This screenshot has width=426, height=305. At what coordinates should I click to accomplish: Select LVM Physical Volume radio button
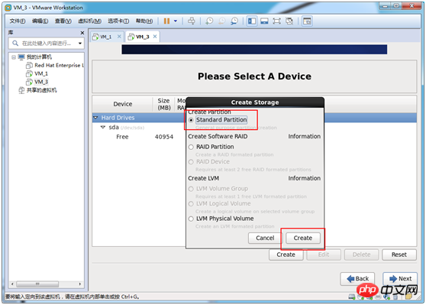191,219
